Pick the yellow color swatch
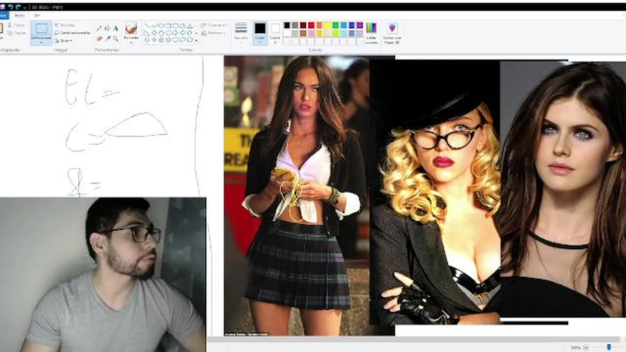The width and height of the screenshot is (626, 352). click(327, 25)
